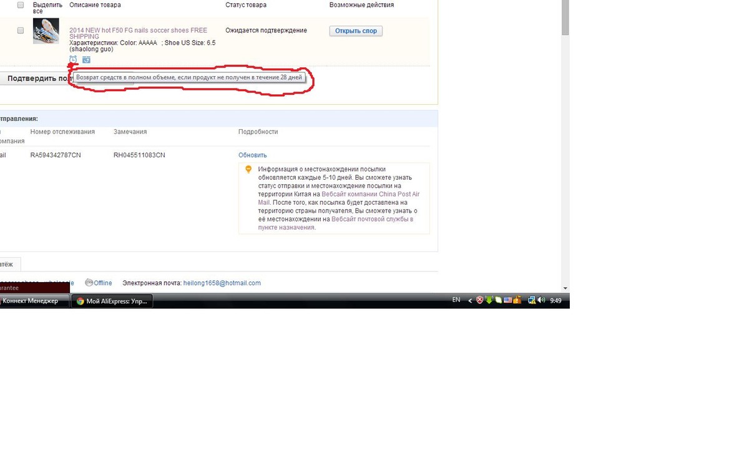This screenshot has height=468, width=749.
Task: Click the Открыть спор button
Action: tap(356, 31)
